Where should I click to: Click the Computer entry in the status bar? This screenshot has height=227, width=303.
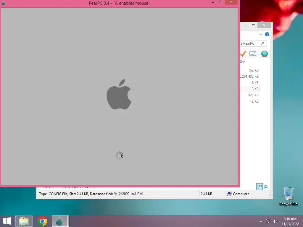tap(238, 194)
